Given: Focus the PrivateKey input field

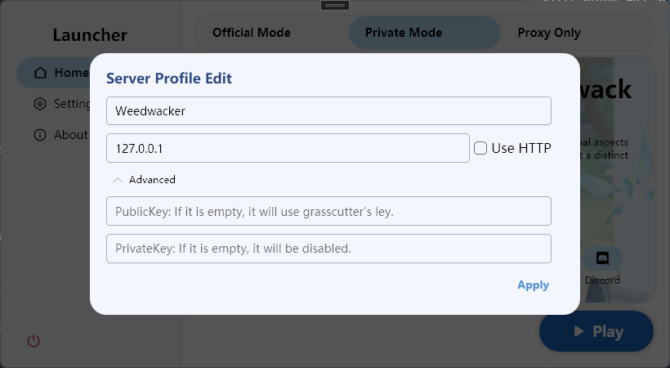Looking at the screenshot, I should pos(328,249).
